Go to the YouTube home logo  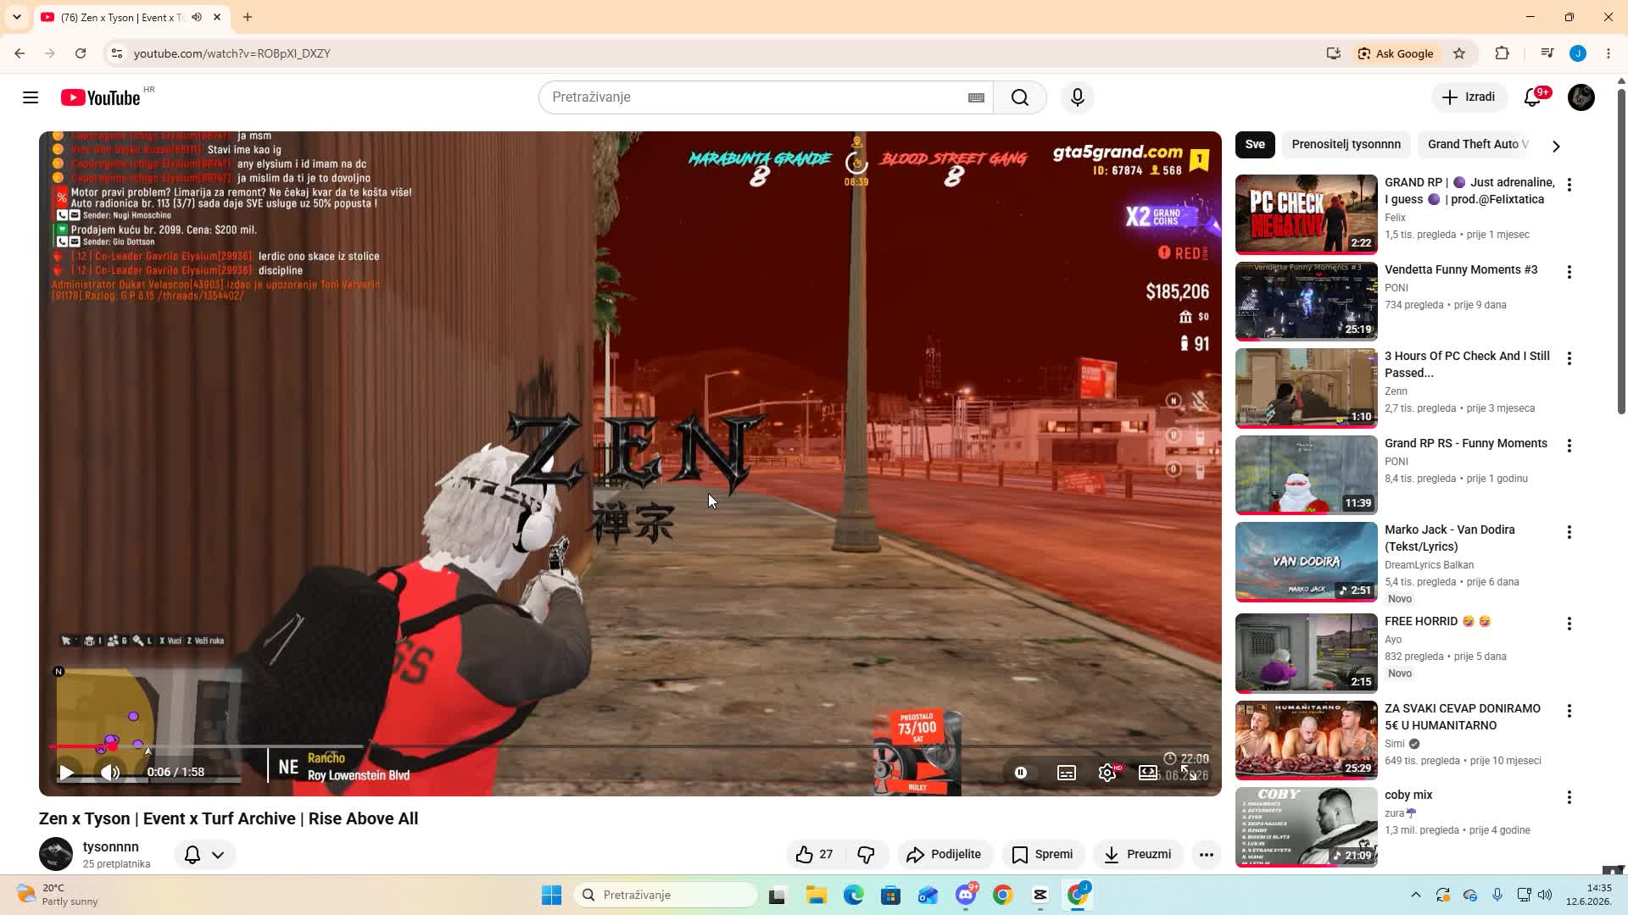pos(100,97)
